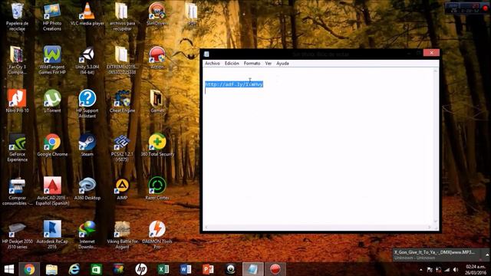The width and height of the screenshot is (491, 276).
Task: Click the network signal tray icon
Action: pyautogui.click(x=447, y=270)
